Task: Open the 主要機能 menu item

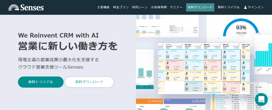Action: tap(103, 7)
